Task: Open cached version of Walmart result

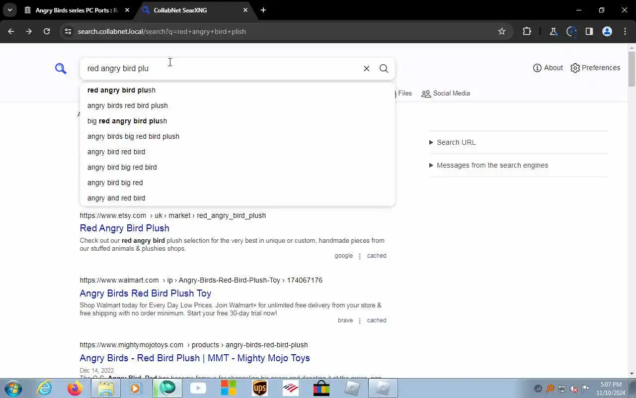Action: 377,320
